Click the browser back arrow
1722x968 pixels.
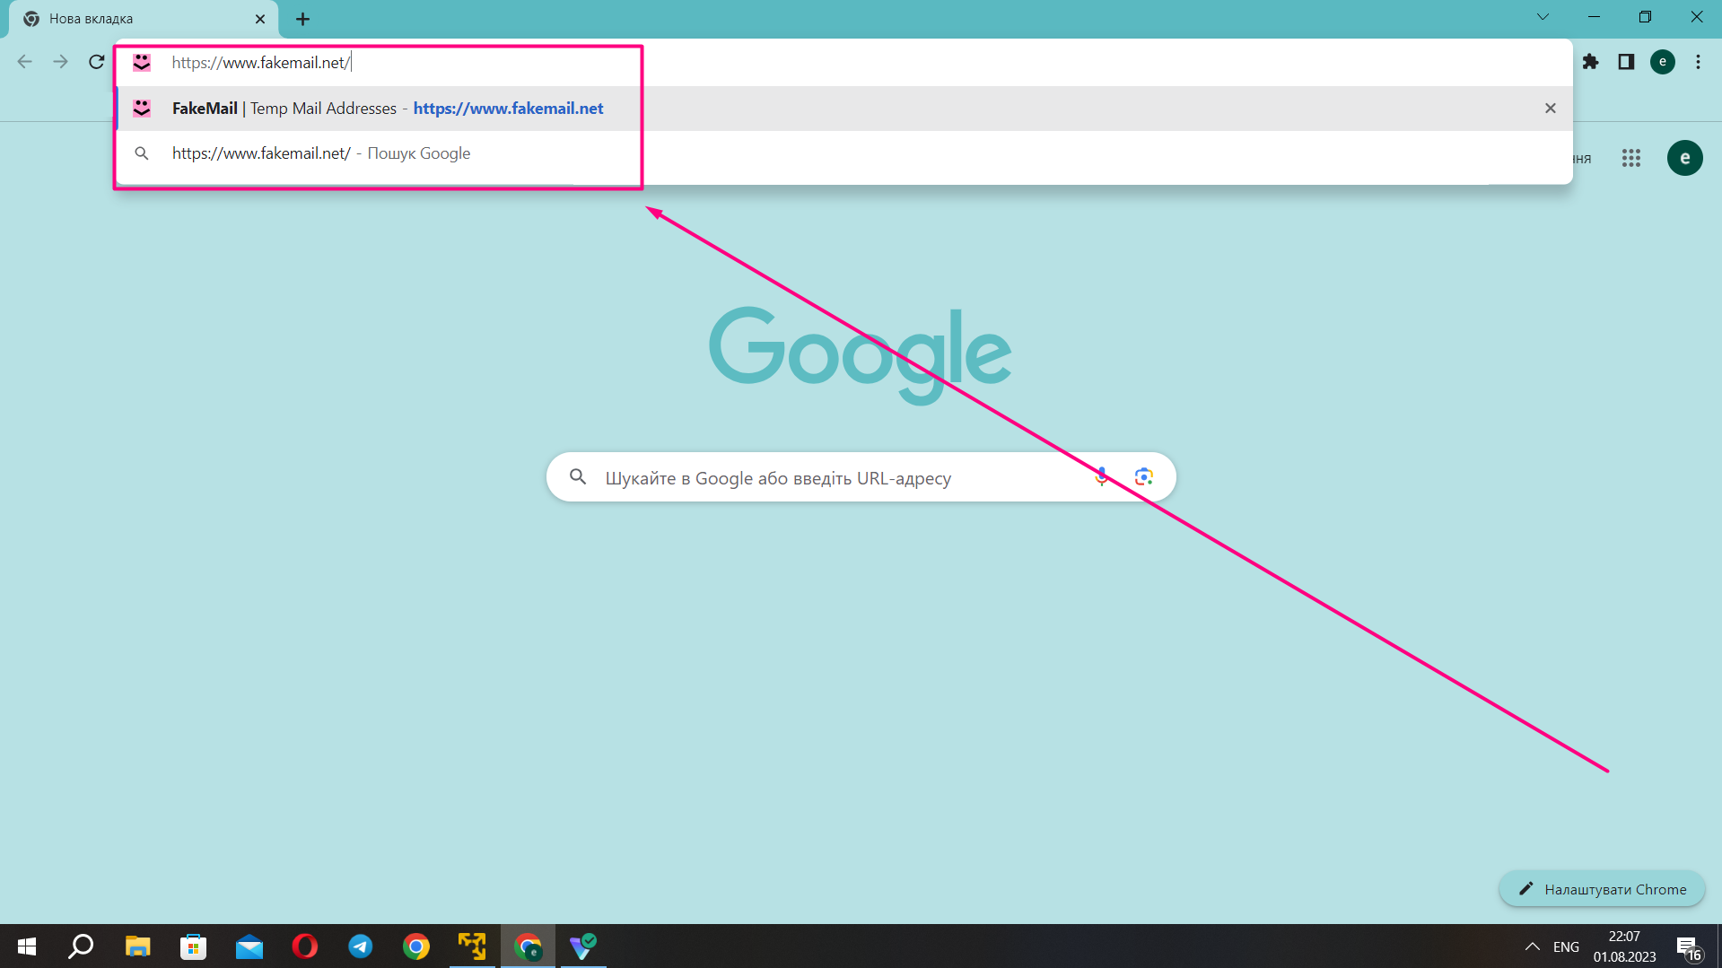point(24,62)
